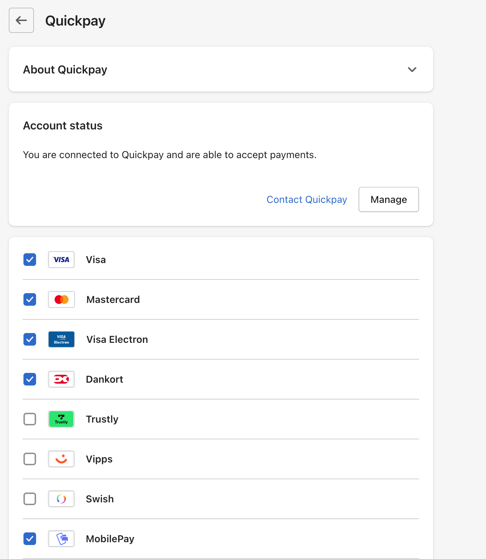
Task: Expand the About Quickpay chevron
Action: tap(412, 70)
